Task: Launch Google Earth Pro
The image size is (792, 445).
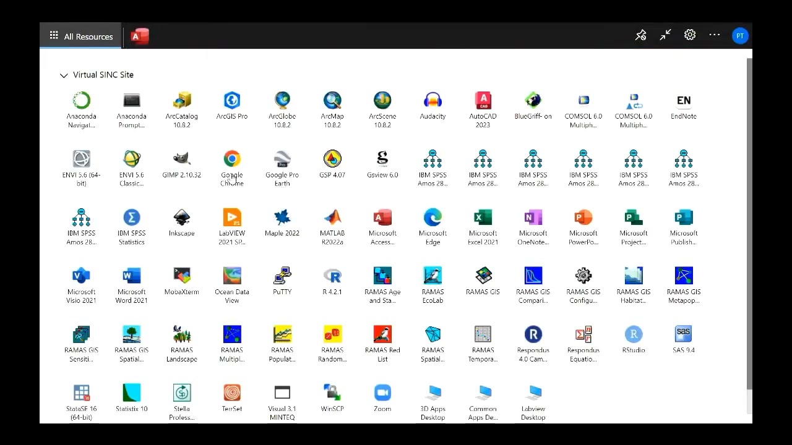Action: coord(282,168)
